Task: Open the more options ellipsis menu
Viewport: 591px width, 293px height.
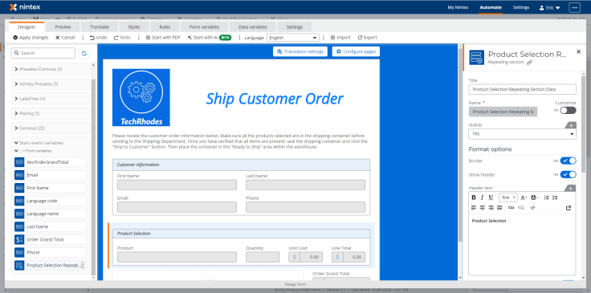Action: [x=574, y=7]
